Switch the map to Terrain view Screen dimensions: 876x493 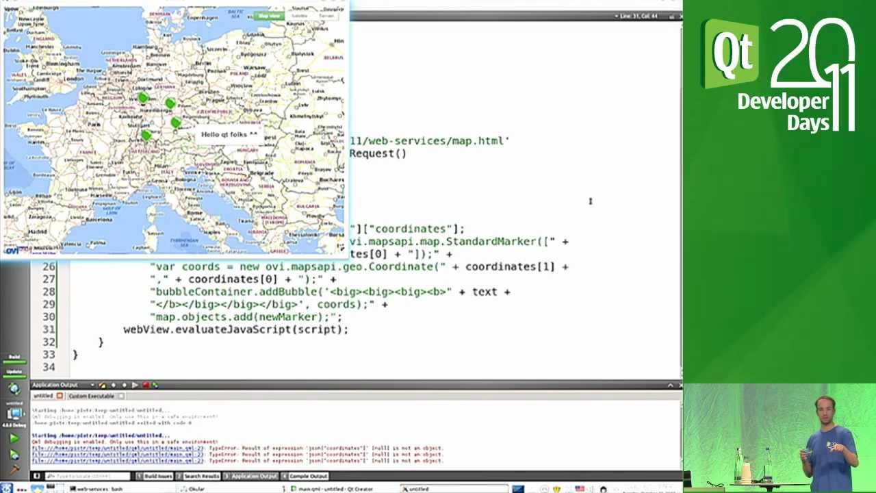(326, 16)
